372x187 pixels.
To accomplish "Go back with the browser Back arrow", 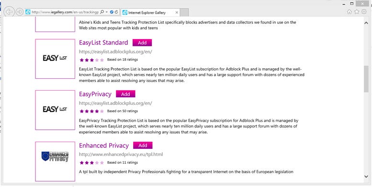I will point(9,12).
